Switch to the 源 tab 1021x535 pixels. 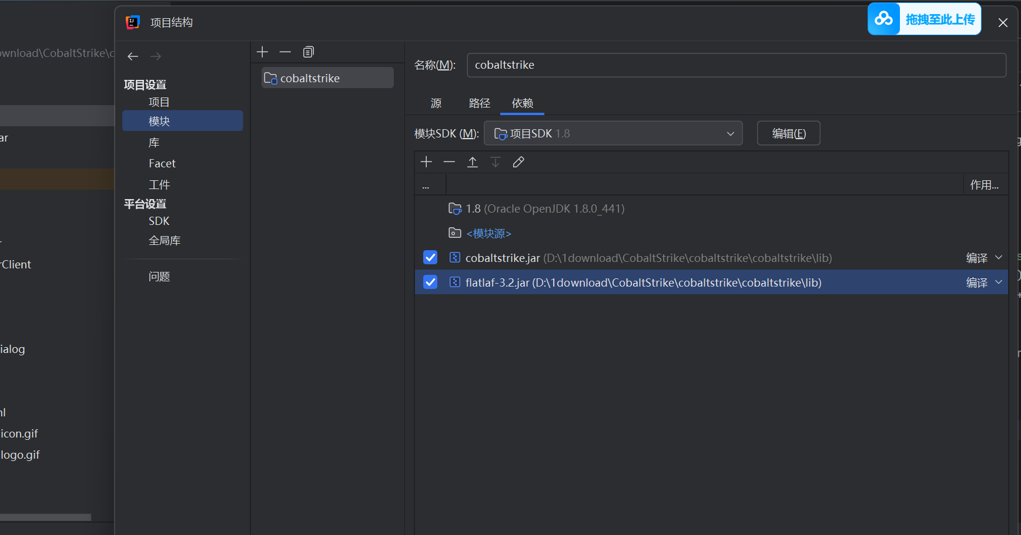(436, 103)
